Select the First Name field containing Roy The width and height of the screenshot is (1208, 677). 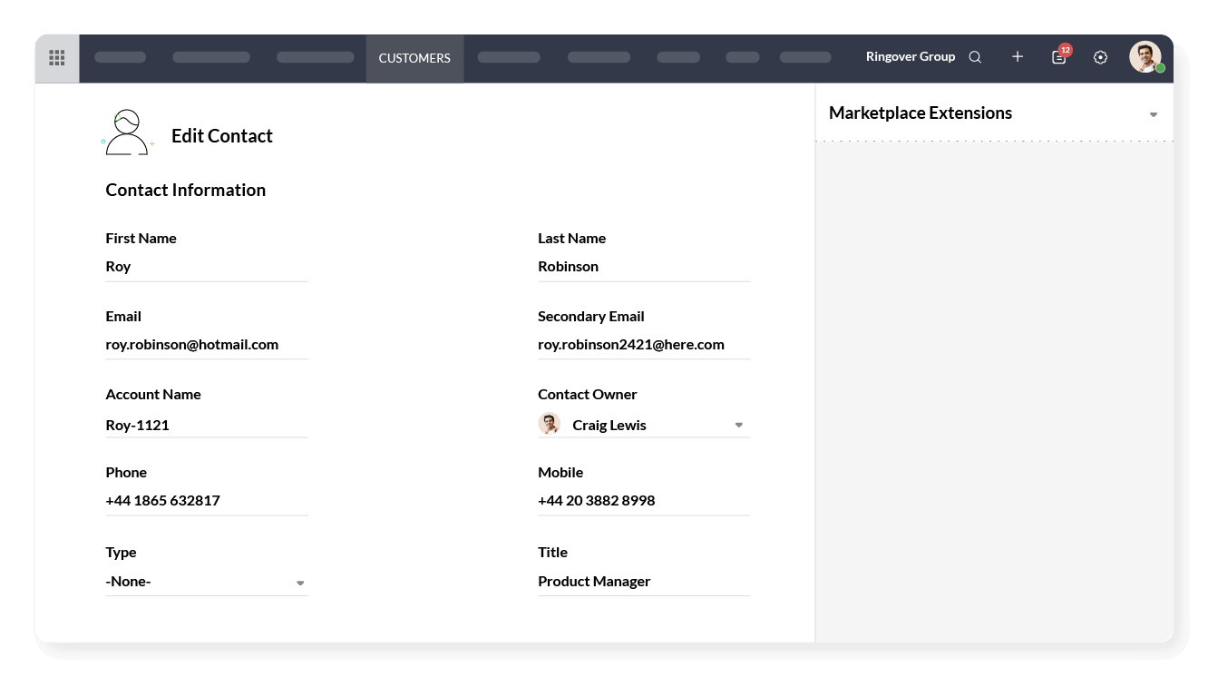tap(207, 266)
